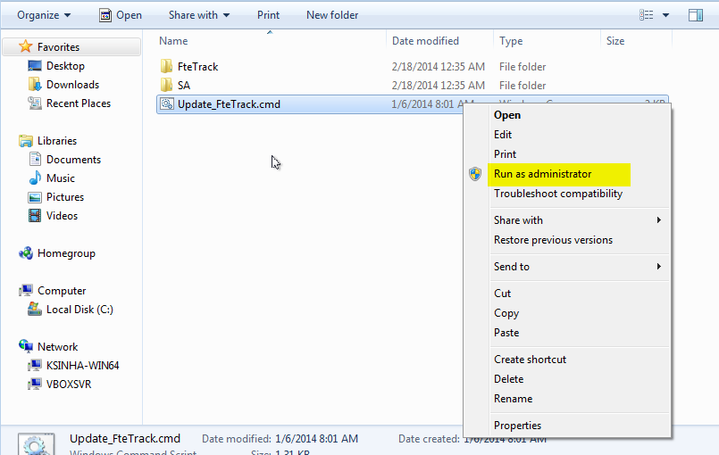Select the FteTrack folder name
The height and width of the screenshot is (455, 719).
coord(197,67)
